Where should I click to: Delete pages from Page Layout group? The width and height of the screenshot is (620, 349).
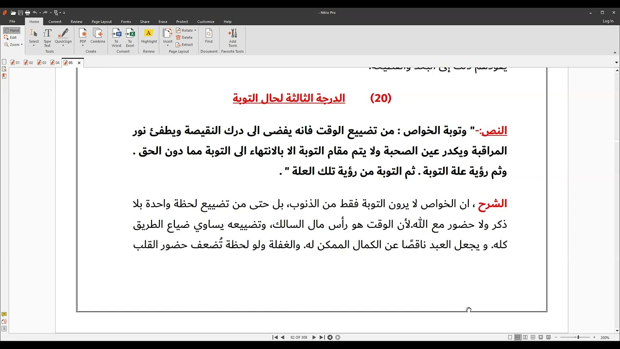tap(184, 37)
